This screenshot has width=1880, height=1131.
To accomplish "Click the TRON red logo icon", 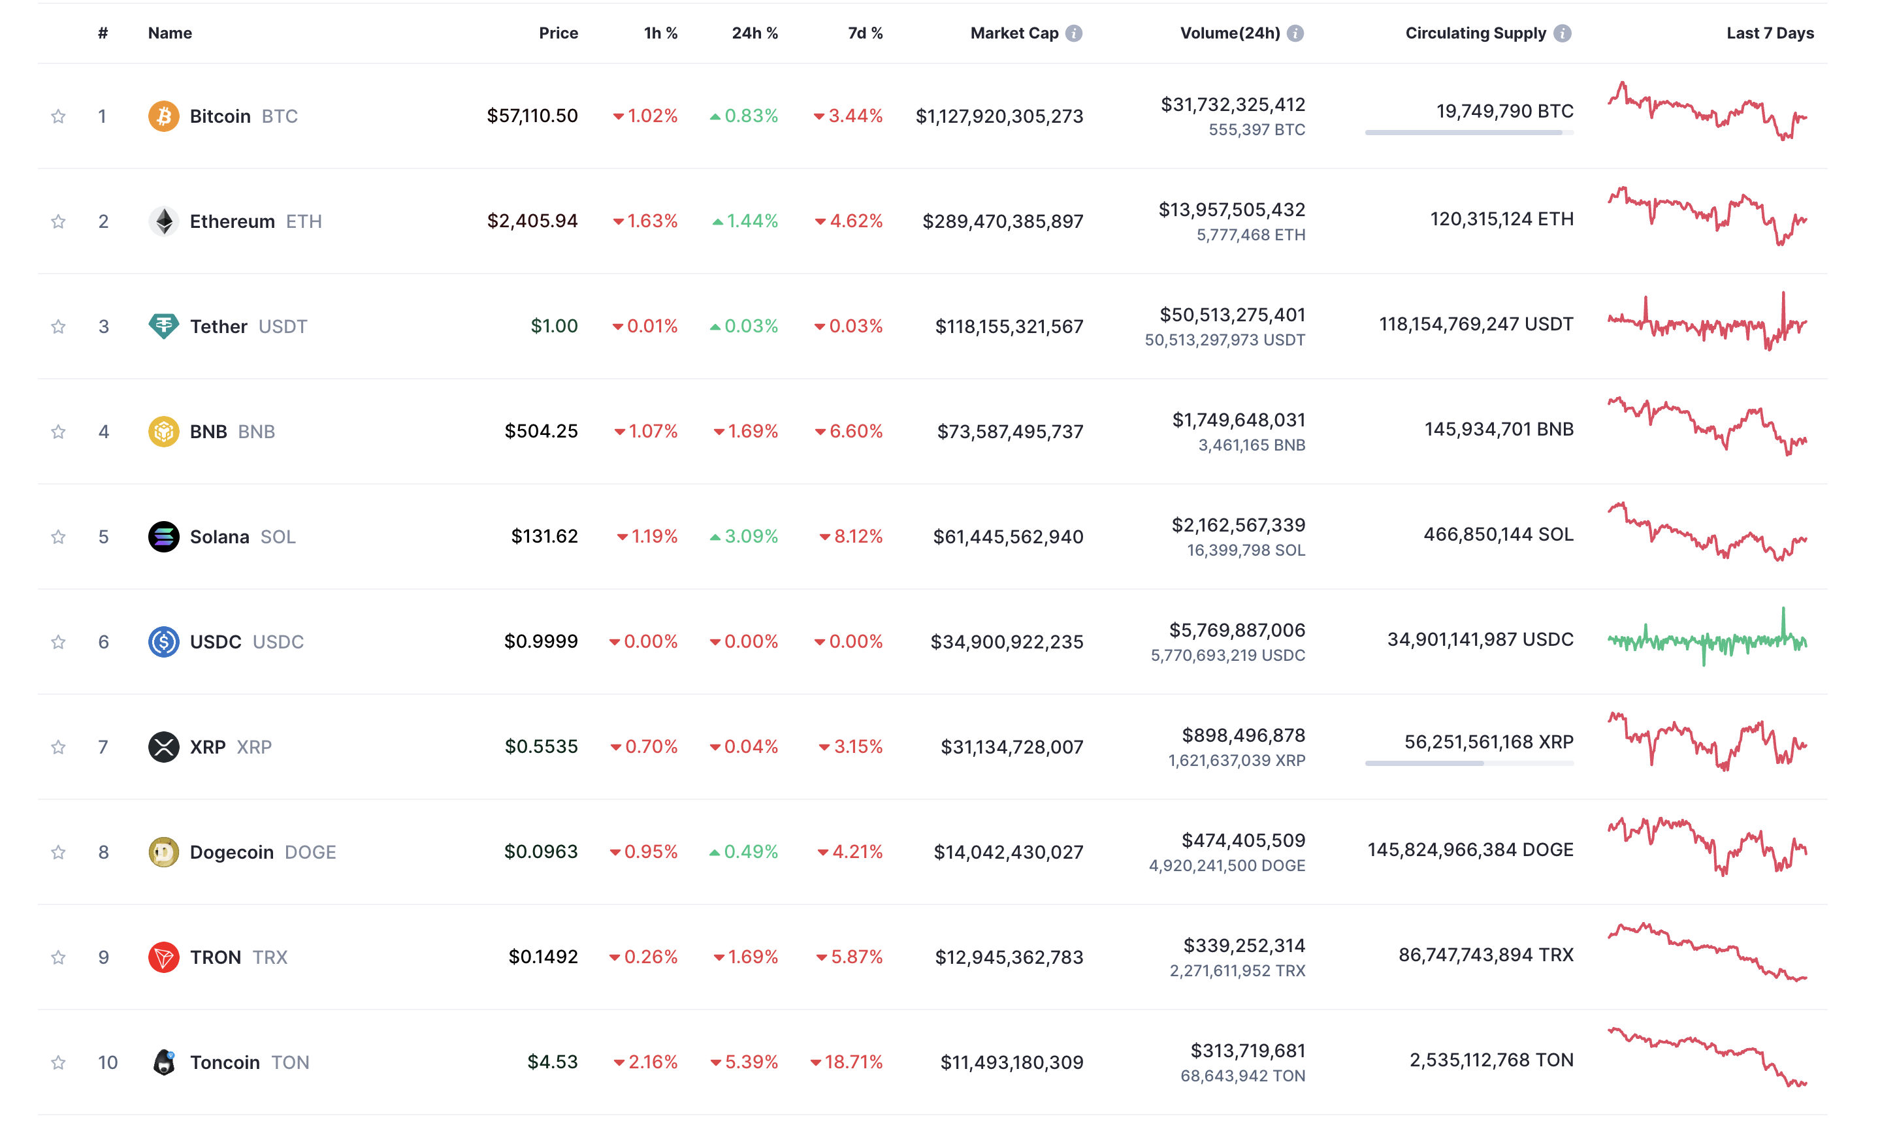I will pyautogui.click(x=163, y=957).
